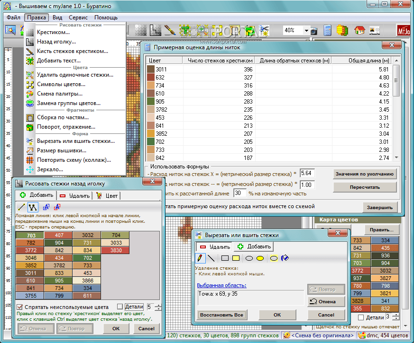Screen dimensions: 414x343
Task: Click scroll-up arrow of thread length table
Action: click(x=396, y=61)
